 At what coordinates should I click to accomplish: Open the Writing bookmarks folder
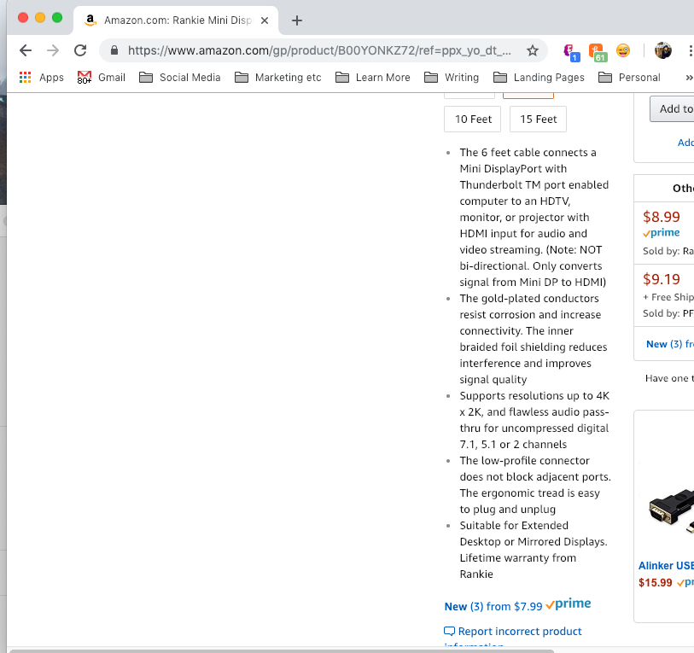452,78
